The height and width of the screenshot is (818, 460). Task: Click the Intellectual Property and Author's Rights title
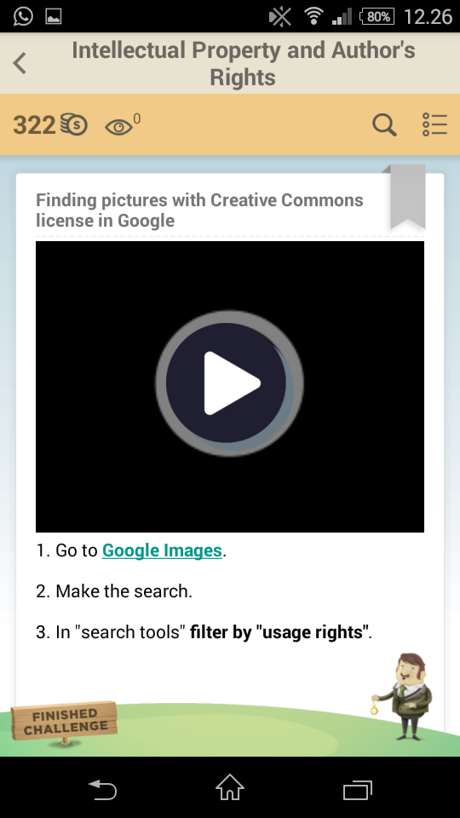click(243, 64)
